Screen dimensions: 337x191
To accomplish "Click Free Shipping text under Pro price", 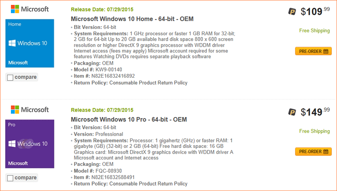I will (x=314, y=131).
